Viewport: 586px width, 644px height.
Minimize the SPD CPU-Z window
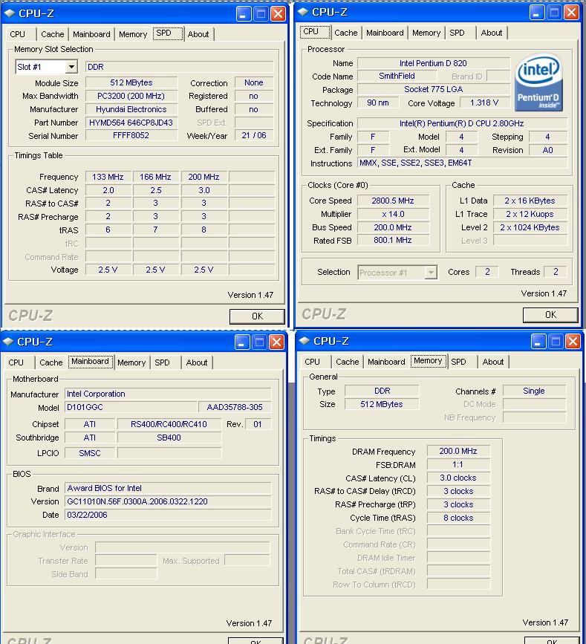244,13
